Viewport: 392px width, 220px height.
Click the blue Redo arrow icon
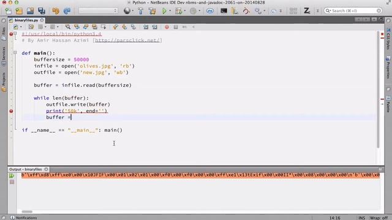pos(67,11)
